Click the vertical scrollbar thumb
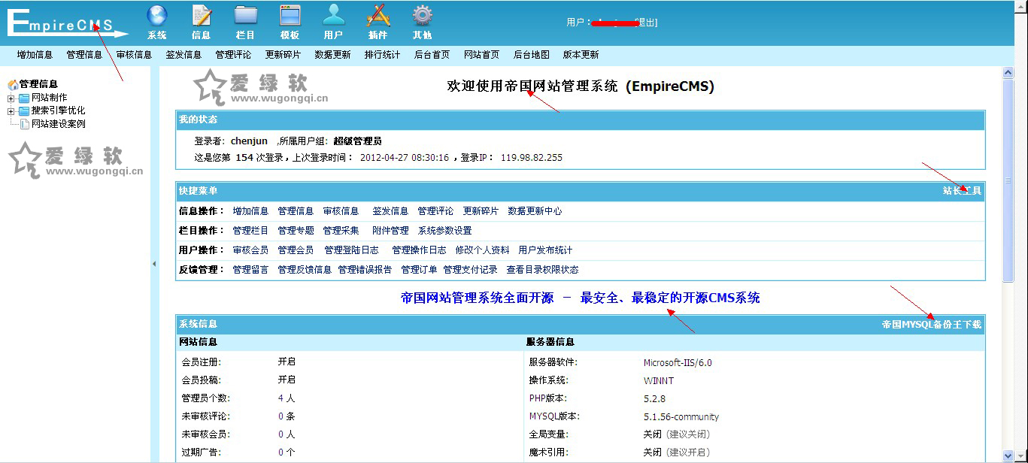 pyautogui.click(x=1008, y=179)
